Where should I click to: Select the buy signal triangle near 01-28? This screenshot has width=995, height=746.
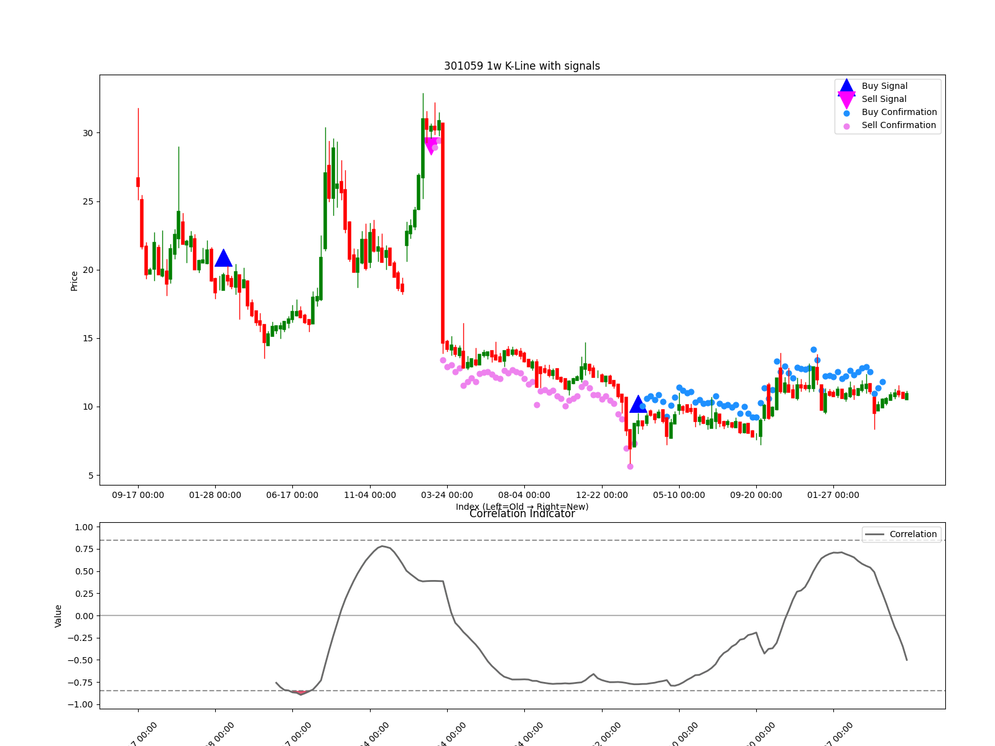click(223, 258)
